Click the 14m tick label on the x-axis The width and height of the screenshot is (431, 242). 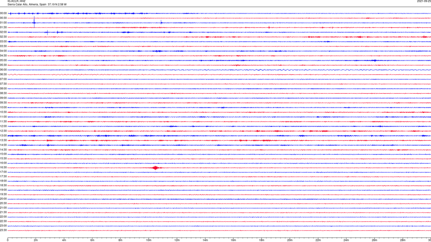[x=205, y=240]
